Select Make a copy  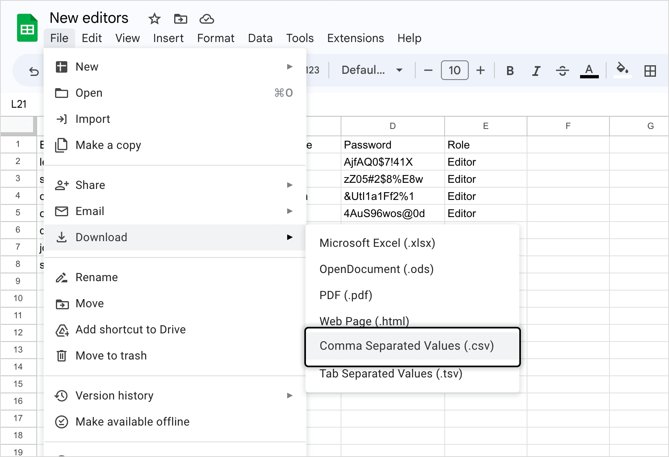coord(175,145)
